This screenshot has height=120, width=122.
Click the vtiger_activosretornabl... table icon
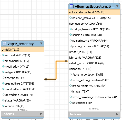pyautogui.click(x=72, y=6)
